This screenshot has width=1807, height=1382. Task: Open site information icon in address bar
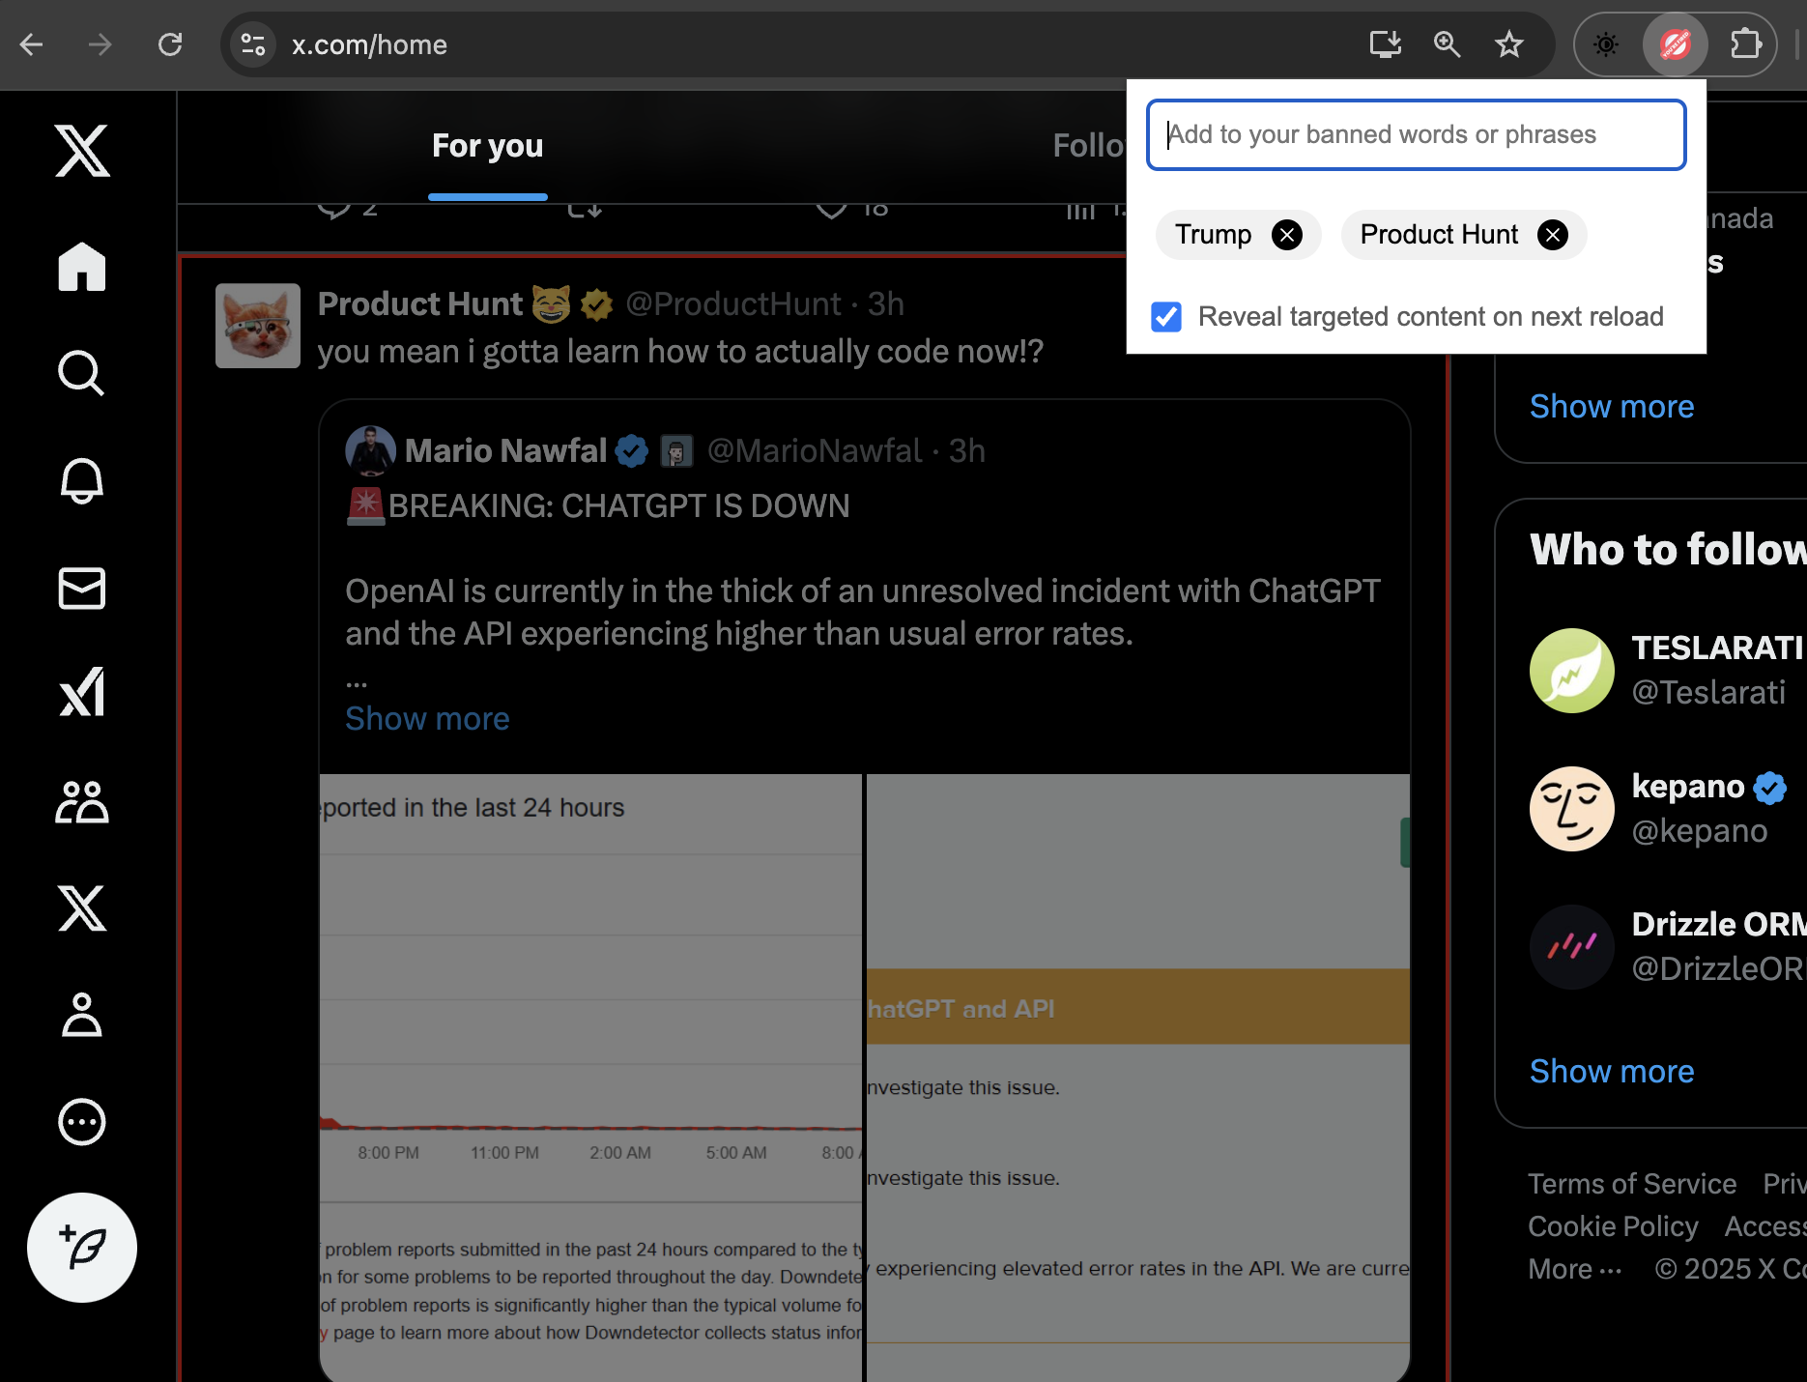253,44
